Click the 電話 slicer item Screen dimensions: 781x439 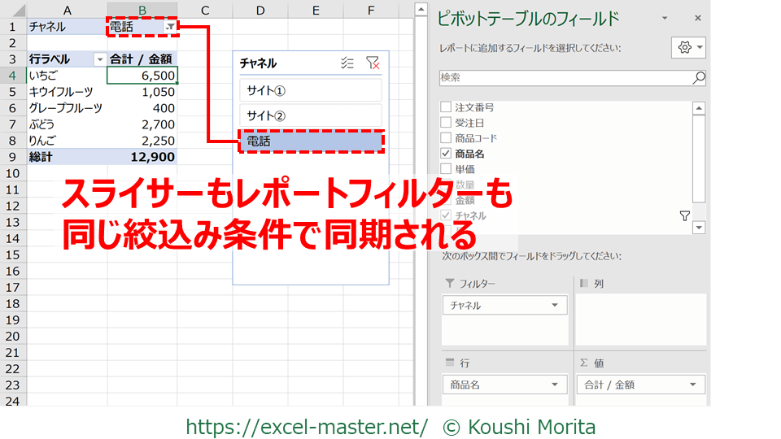click(x=310, y=141)
